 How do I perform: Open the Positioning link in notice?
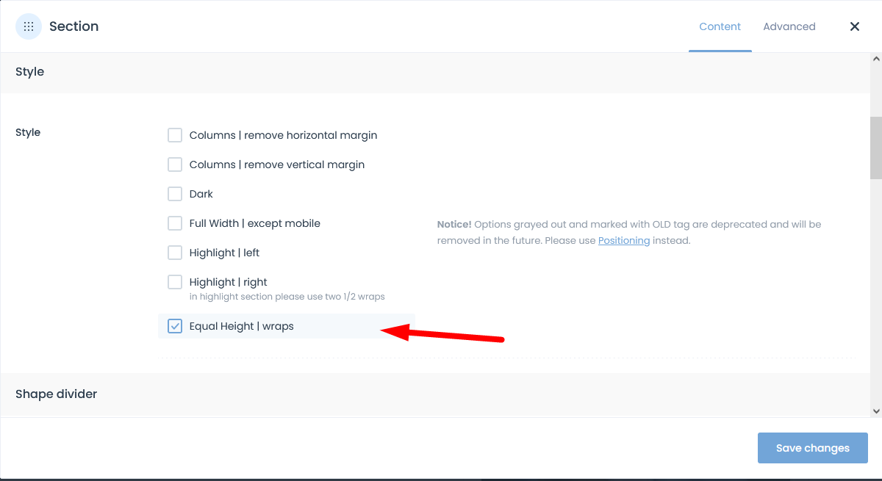(624, 240)
